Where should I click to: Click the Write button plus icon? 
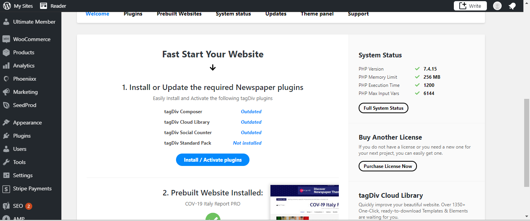pyautogui.click(x=463, y=6)
